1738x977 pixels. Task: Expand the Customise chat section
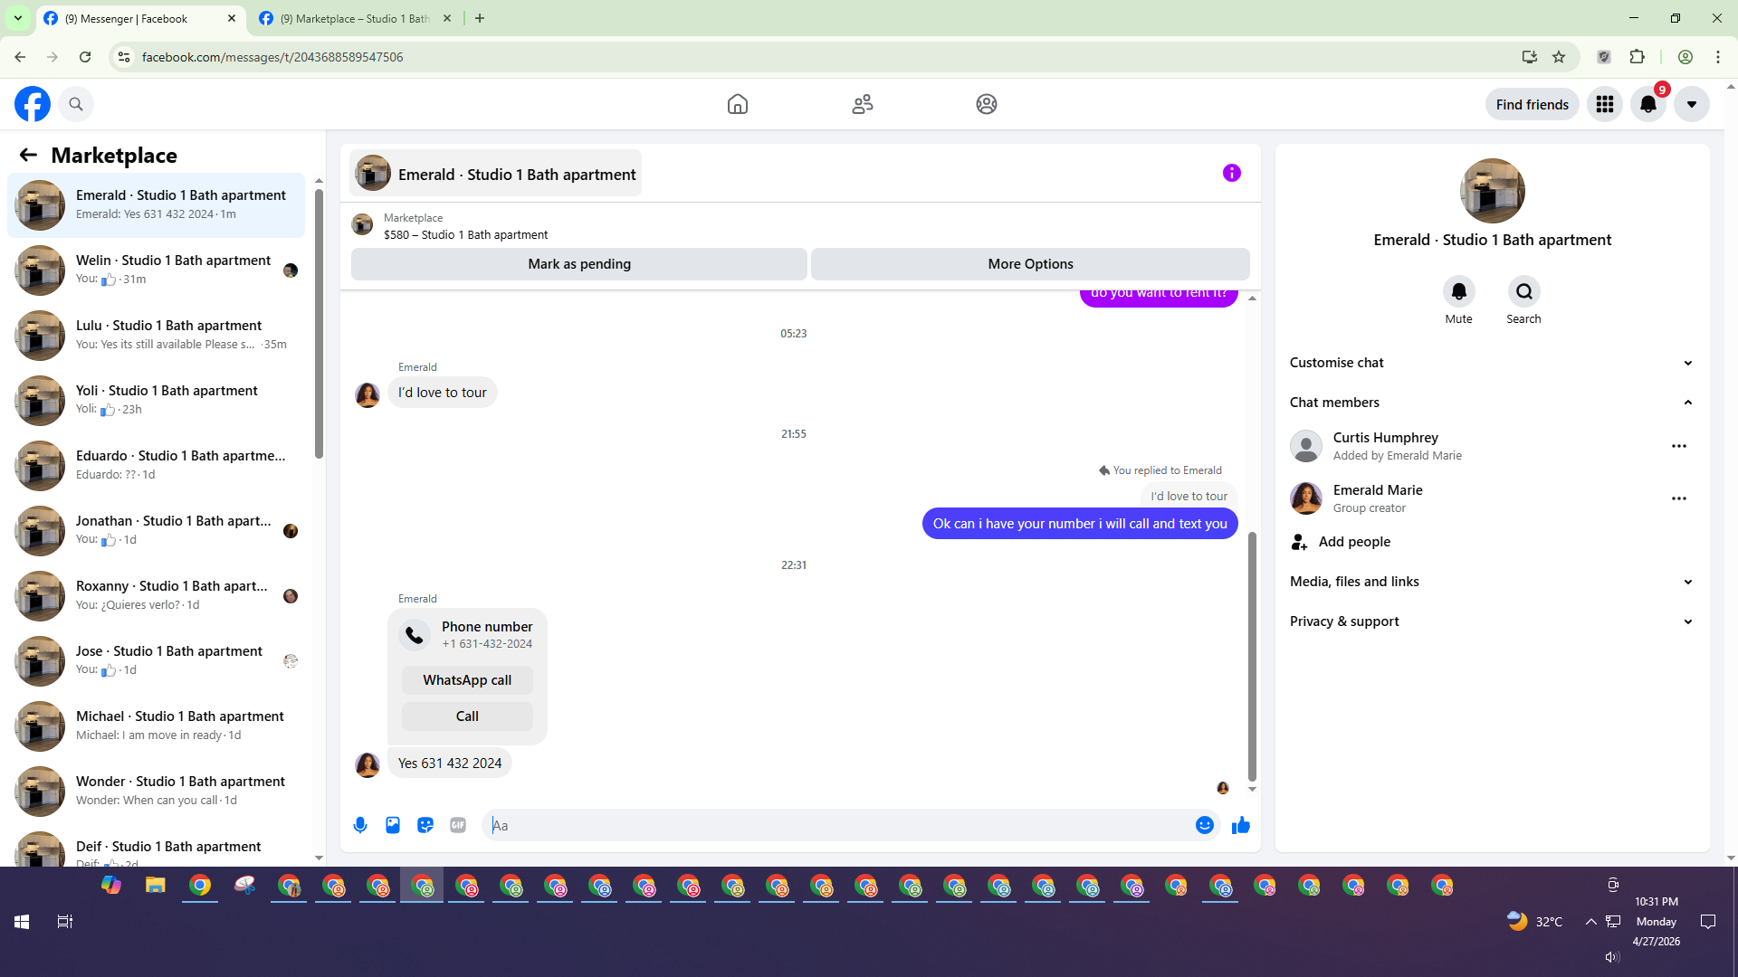pos(1492,363)
